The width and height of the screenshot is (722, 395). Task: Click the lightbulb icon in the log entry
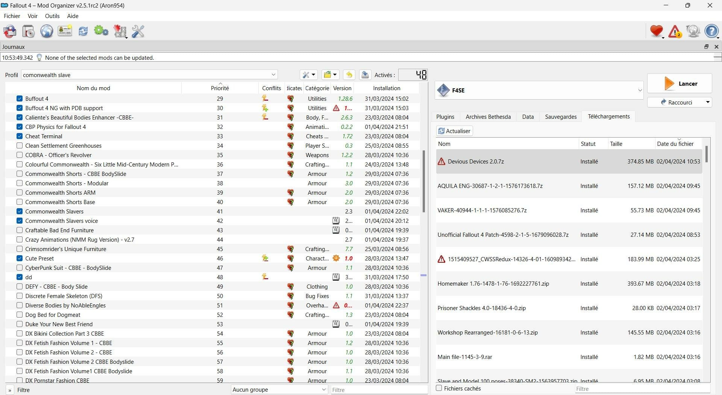[x=39, y=58]
